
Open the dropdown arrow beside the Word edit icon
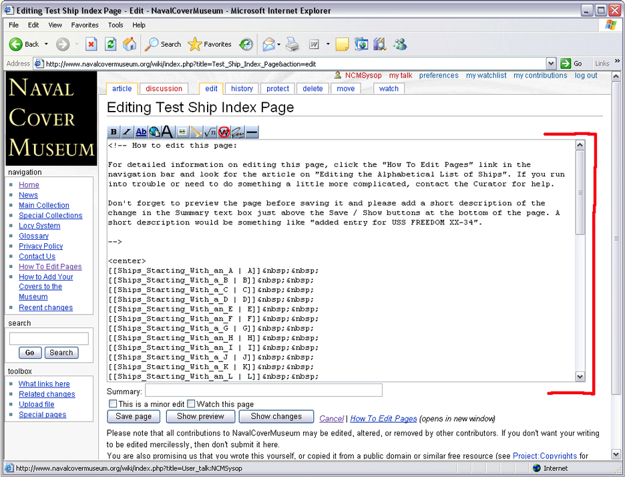click(x=328, y=45)
